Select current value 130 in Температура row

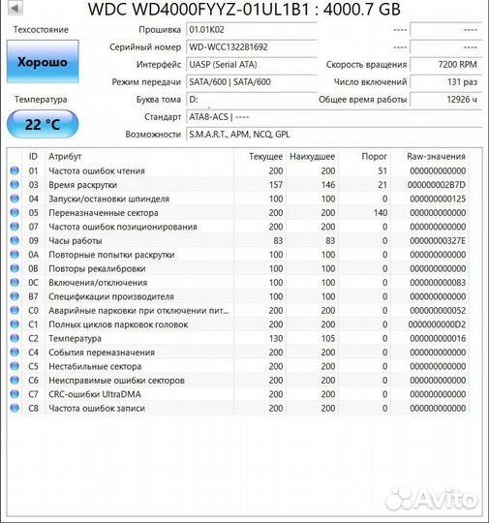click(276, 339)
